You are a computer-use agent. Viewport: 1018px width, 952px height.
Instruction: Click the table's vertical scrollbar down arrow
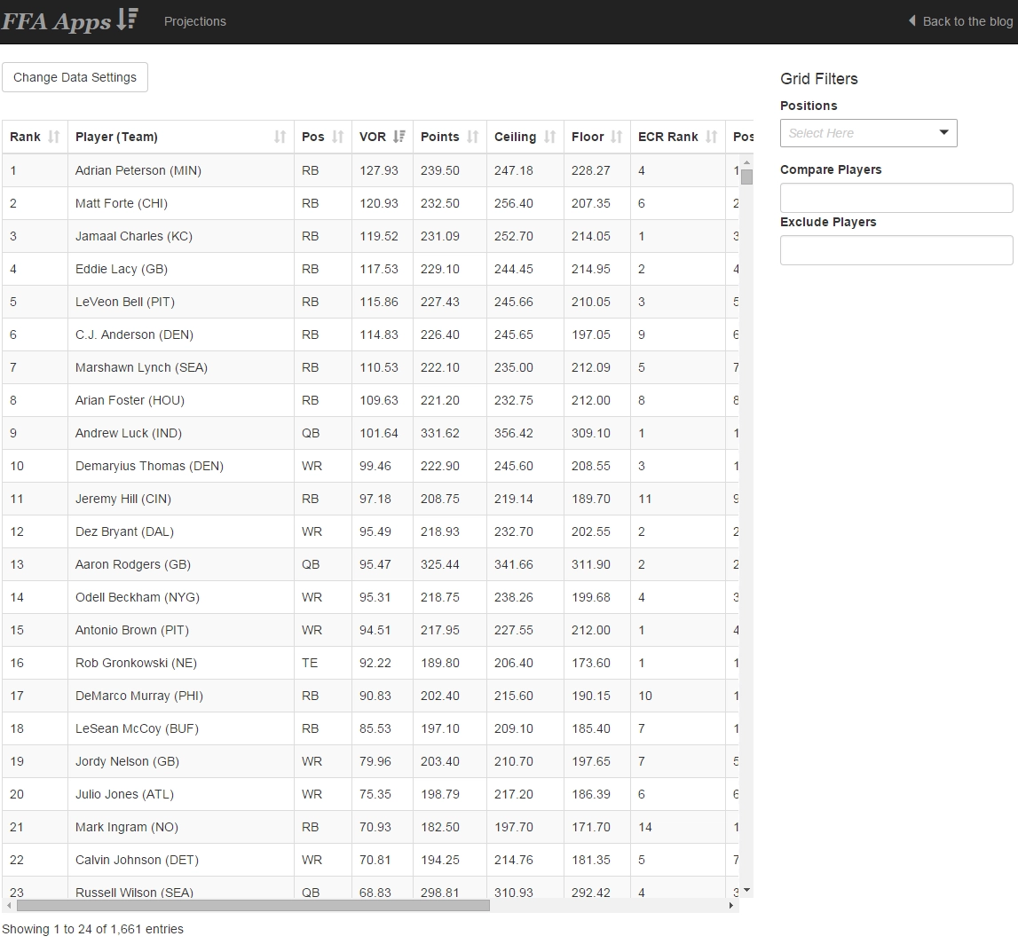click(x=746, y=890)
